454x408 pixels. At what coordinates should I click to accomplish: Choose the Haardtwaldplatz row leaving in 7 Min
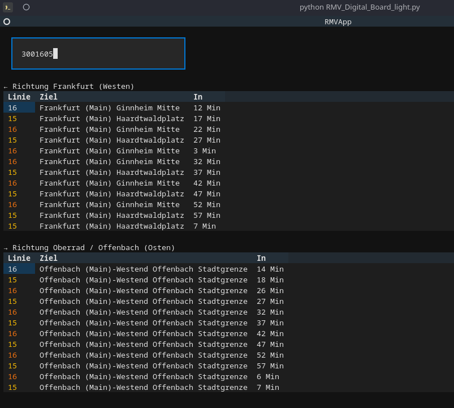coord(111,226)
